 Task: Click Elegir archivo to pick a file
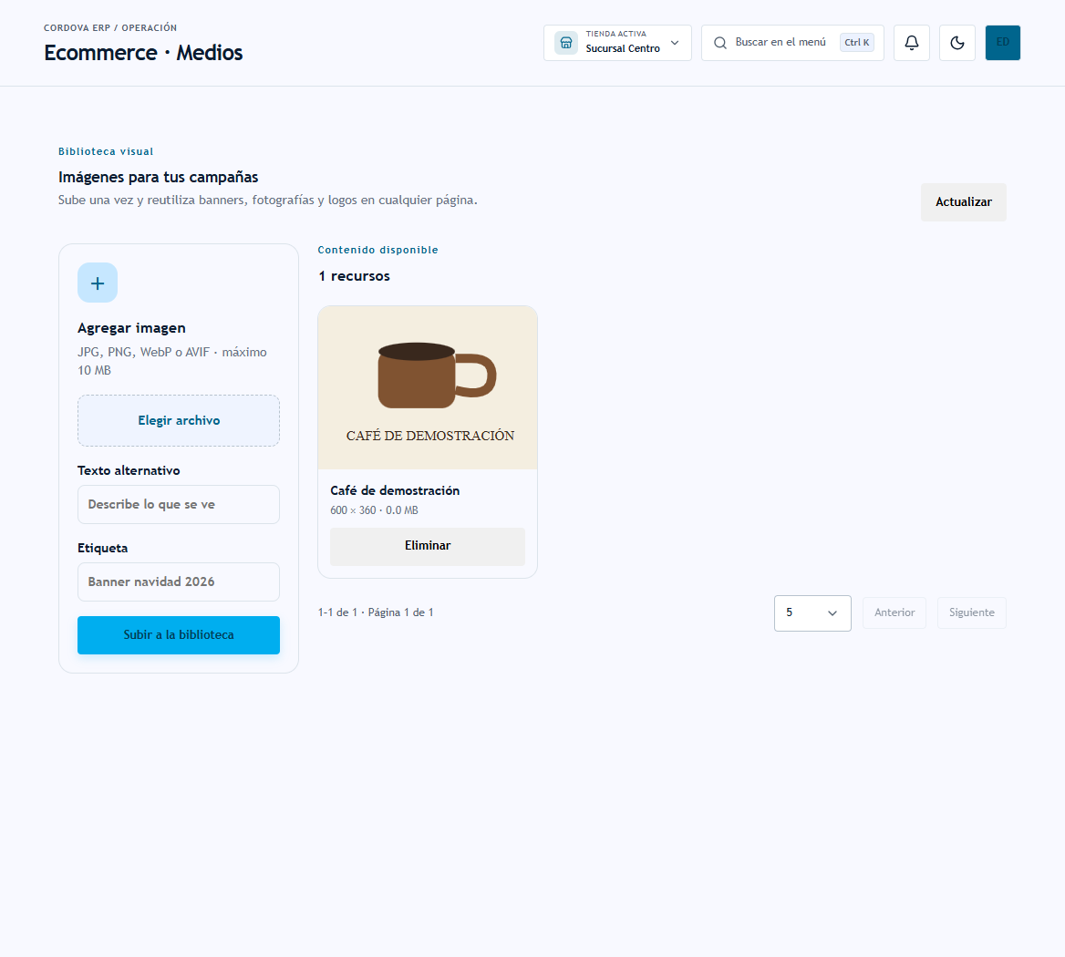point(179,421)
